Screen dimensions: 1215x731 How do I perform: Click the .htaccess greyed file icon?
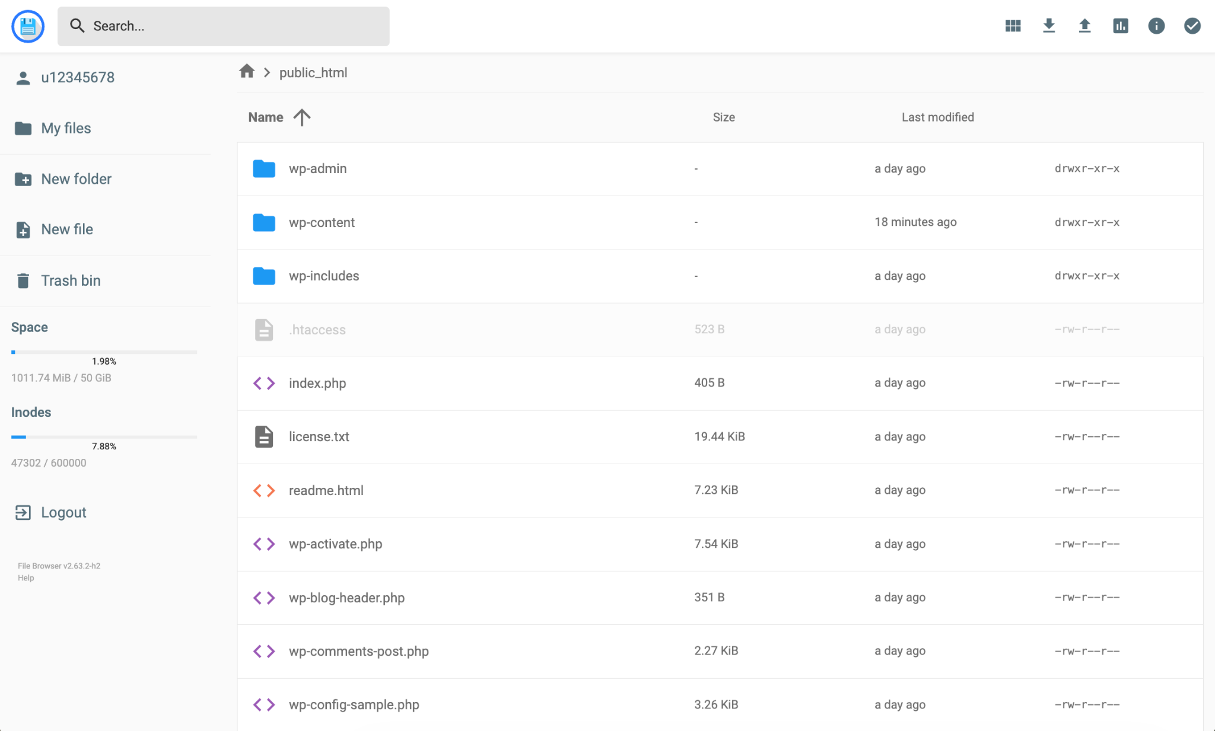264,330
